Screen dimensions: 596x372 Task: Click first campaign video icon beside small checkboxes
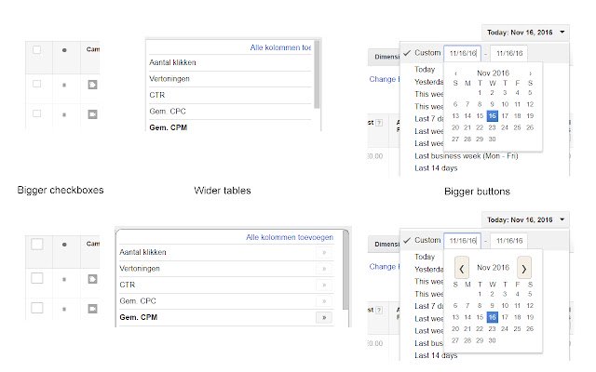(92, 85)
